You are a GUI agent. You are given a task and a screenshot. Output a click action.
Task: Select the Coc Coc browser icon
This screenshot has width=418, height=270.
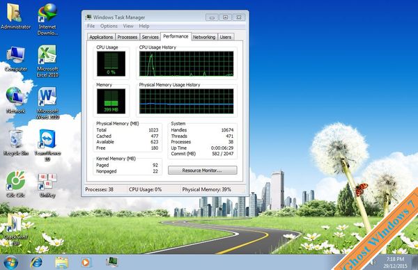point(16,184)
